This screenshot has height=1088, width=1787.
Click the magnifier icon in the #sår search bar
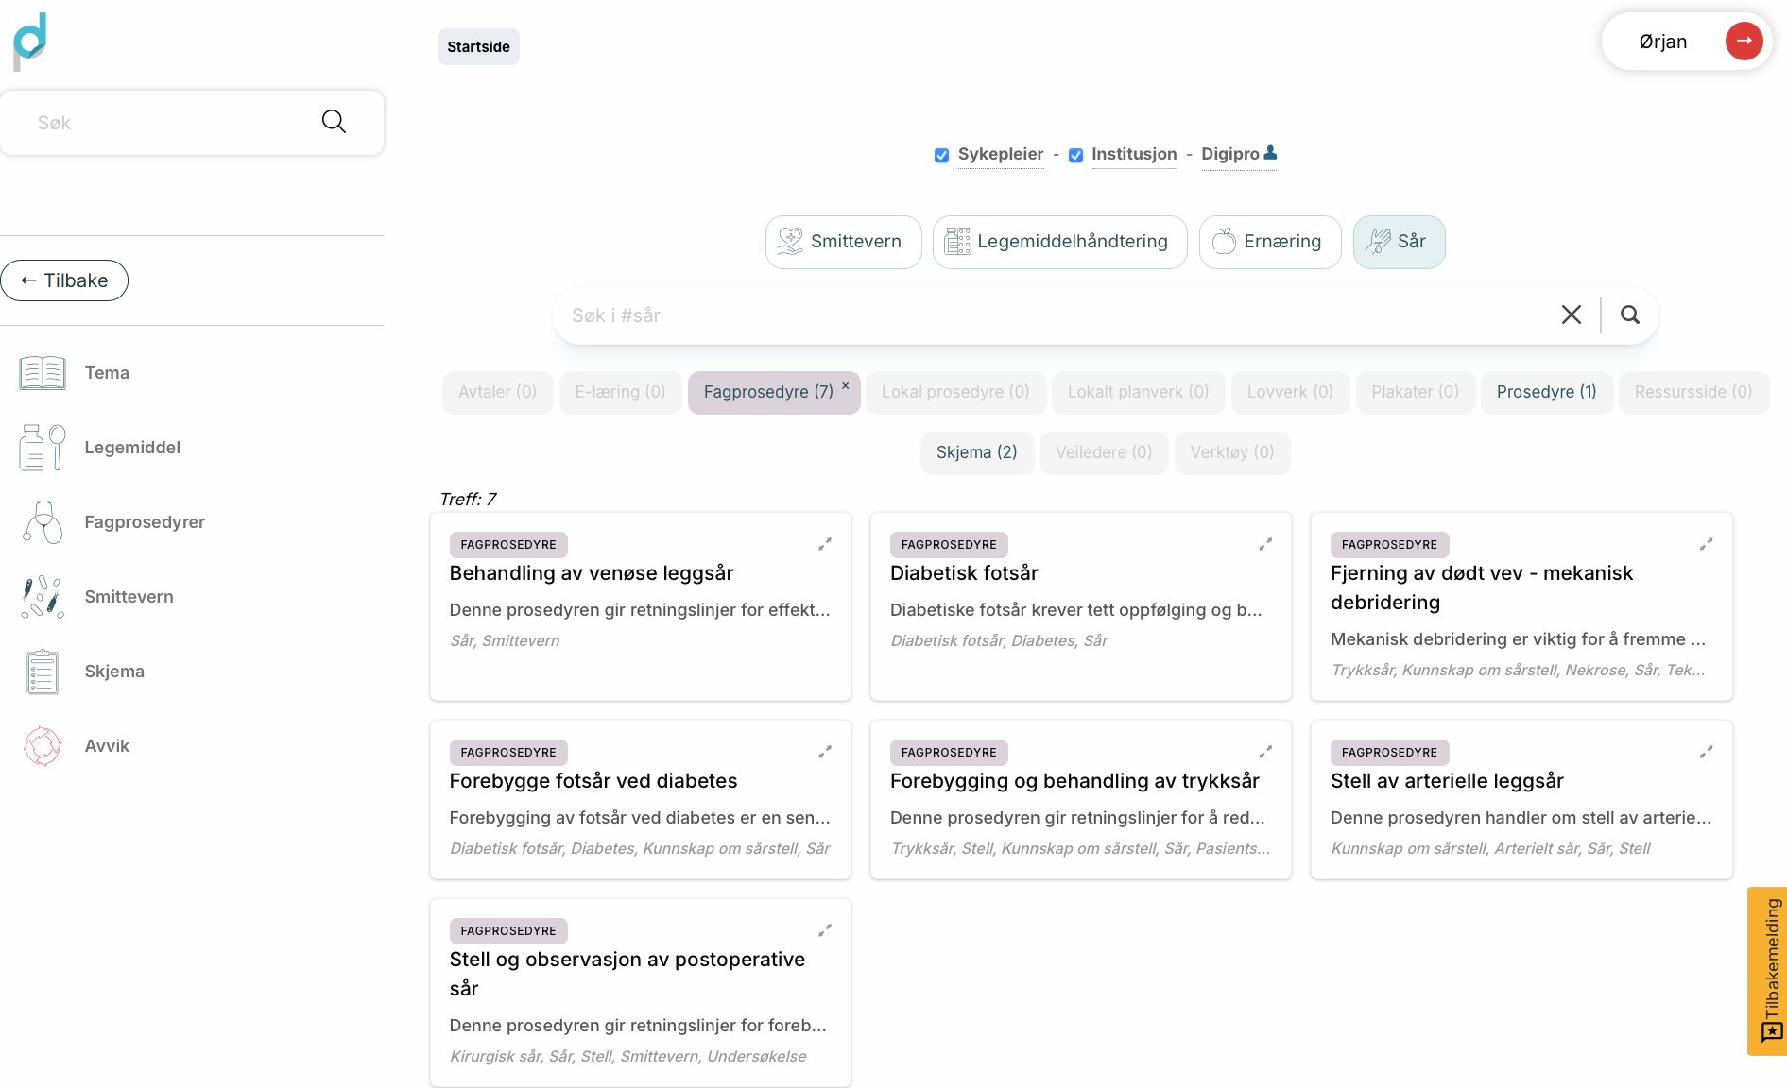(1630, 315)
